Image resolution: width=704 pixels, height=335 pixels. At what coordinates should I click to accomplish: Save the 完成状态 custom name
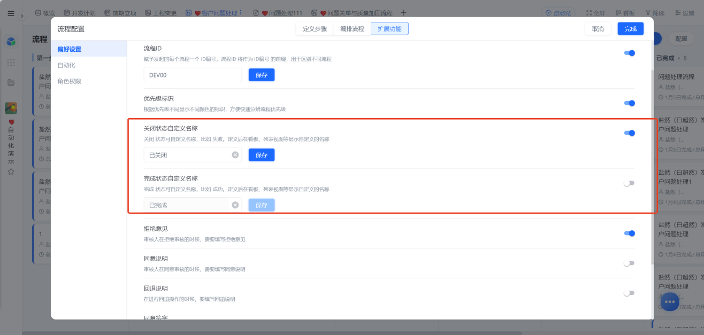[x=262, y=205]
